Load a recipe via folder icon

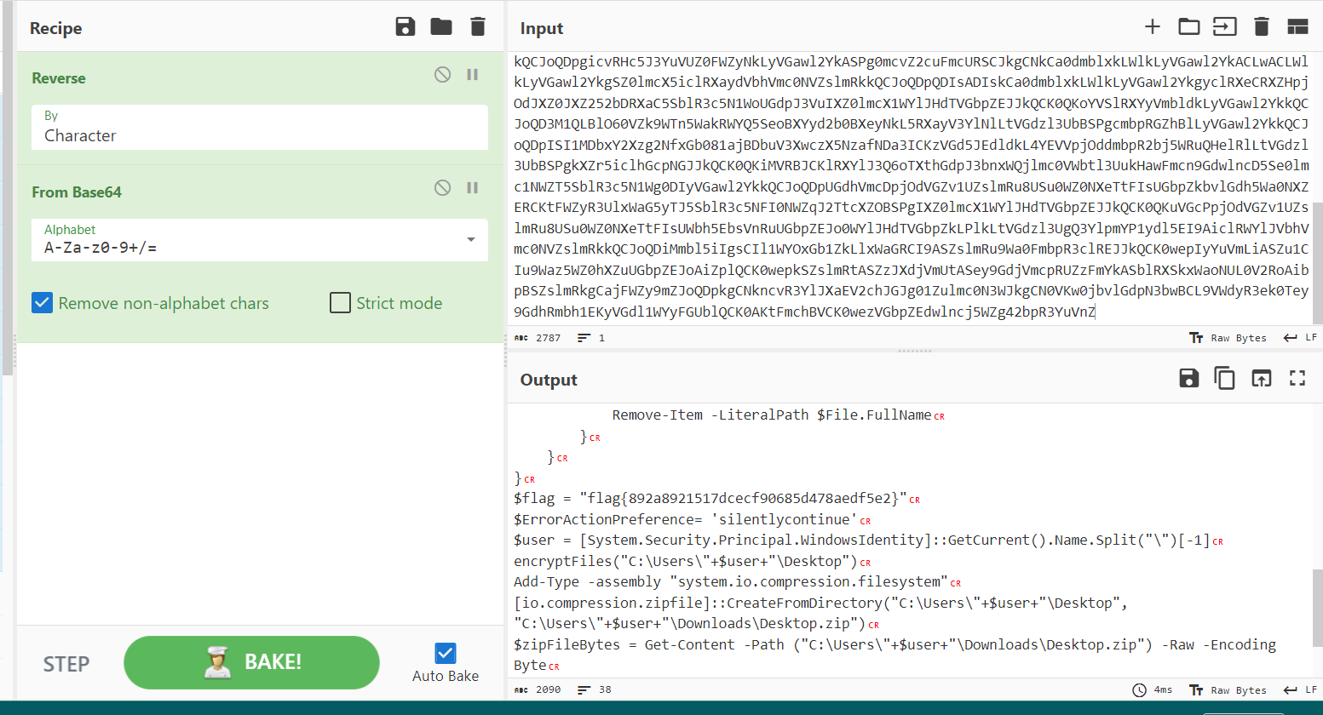coord(441,27)
